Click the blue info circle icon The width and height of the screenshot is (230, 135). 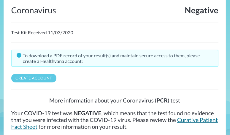[19, 55]
